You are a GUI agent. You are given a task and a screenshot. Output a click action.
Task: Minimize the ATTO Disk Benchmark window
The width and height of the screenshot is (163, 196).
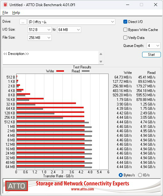[x=128, y=5]
